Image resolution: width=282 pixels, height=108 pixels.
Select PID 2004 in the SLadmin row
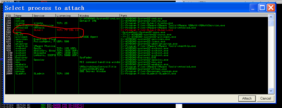pyautogui.click(x=9, y=74)
